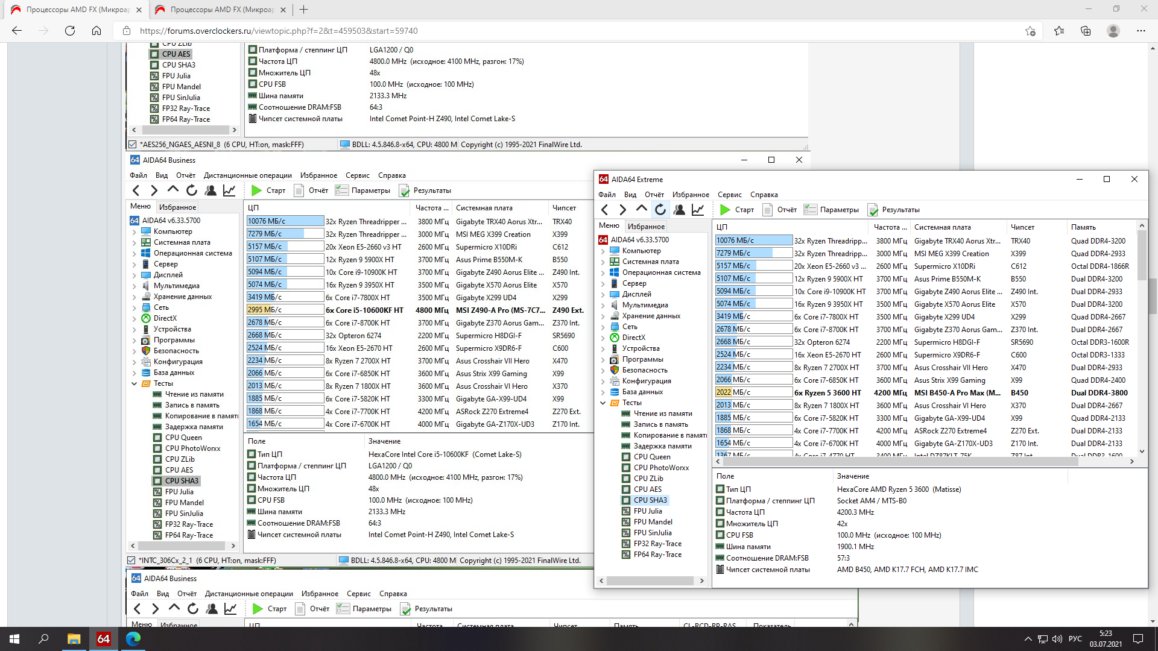Click the Parameters icon in AIDA64 Extreme
Image resolution: width=1158 pixels, height=651 pixels.
point(810,210)
